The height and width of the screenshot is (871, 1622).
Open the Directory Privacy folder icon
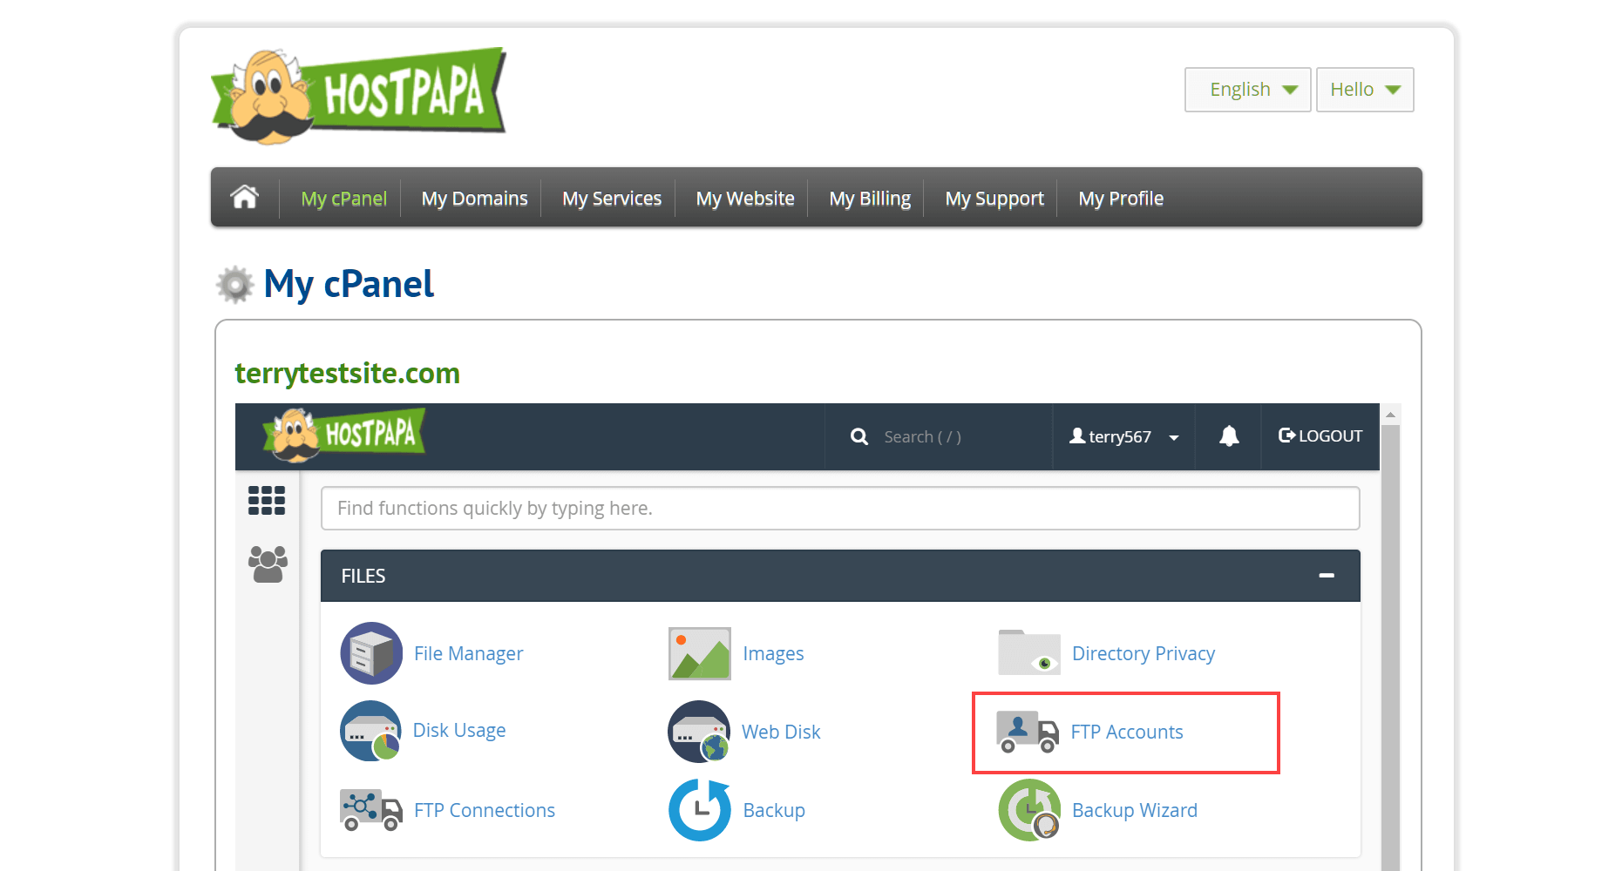tap(1029, 653)
